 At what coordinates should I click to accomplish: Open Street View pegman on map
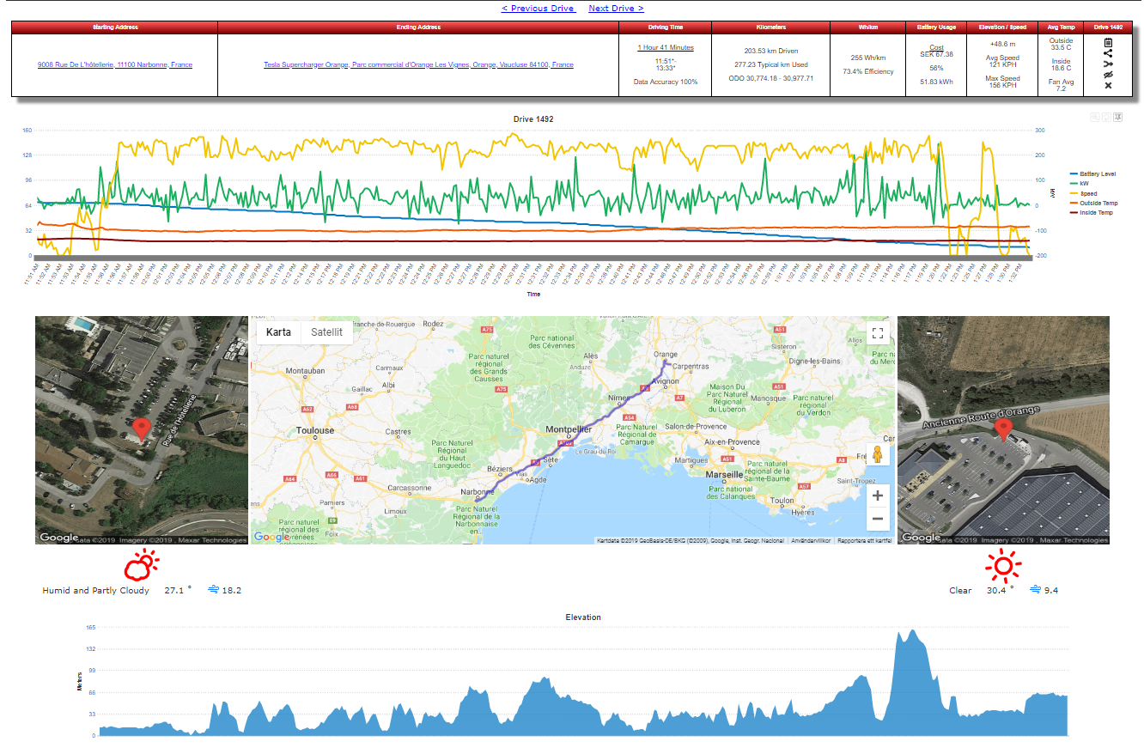(x=877, y=456)
